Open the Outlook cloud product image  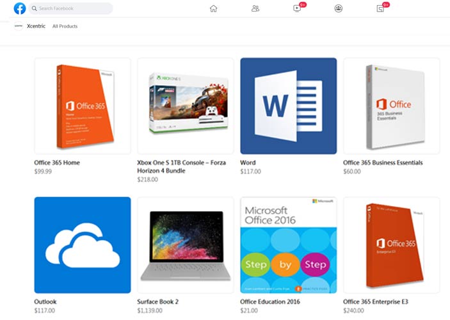(83, 245)
